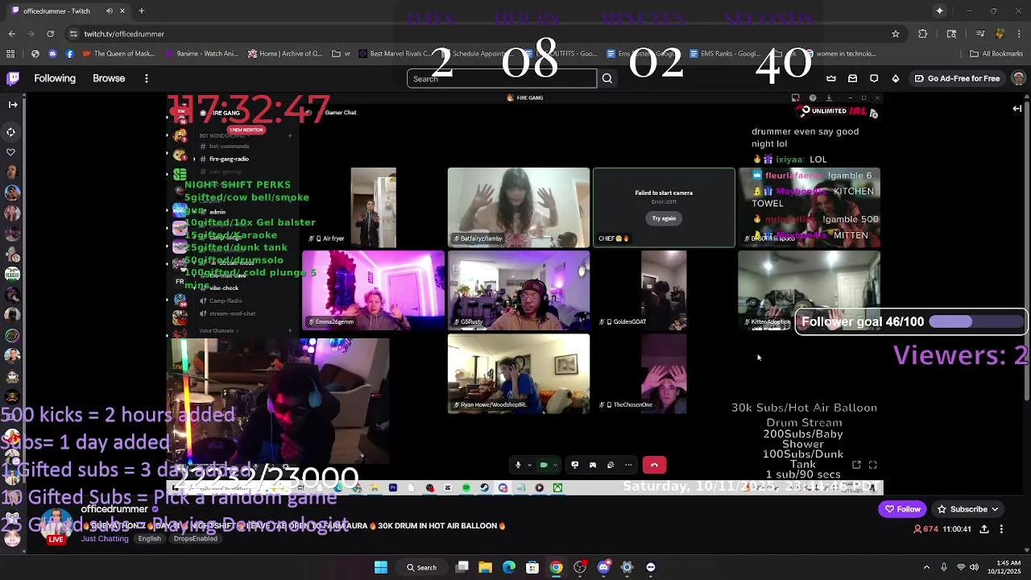Open the three-dot menu beside Browse
The width and height of the screenshot is (1031, 580).
point(147,78)
